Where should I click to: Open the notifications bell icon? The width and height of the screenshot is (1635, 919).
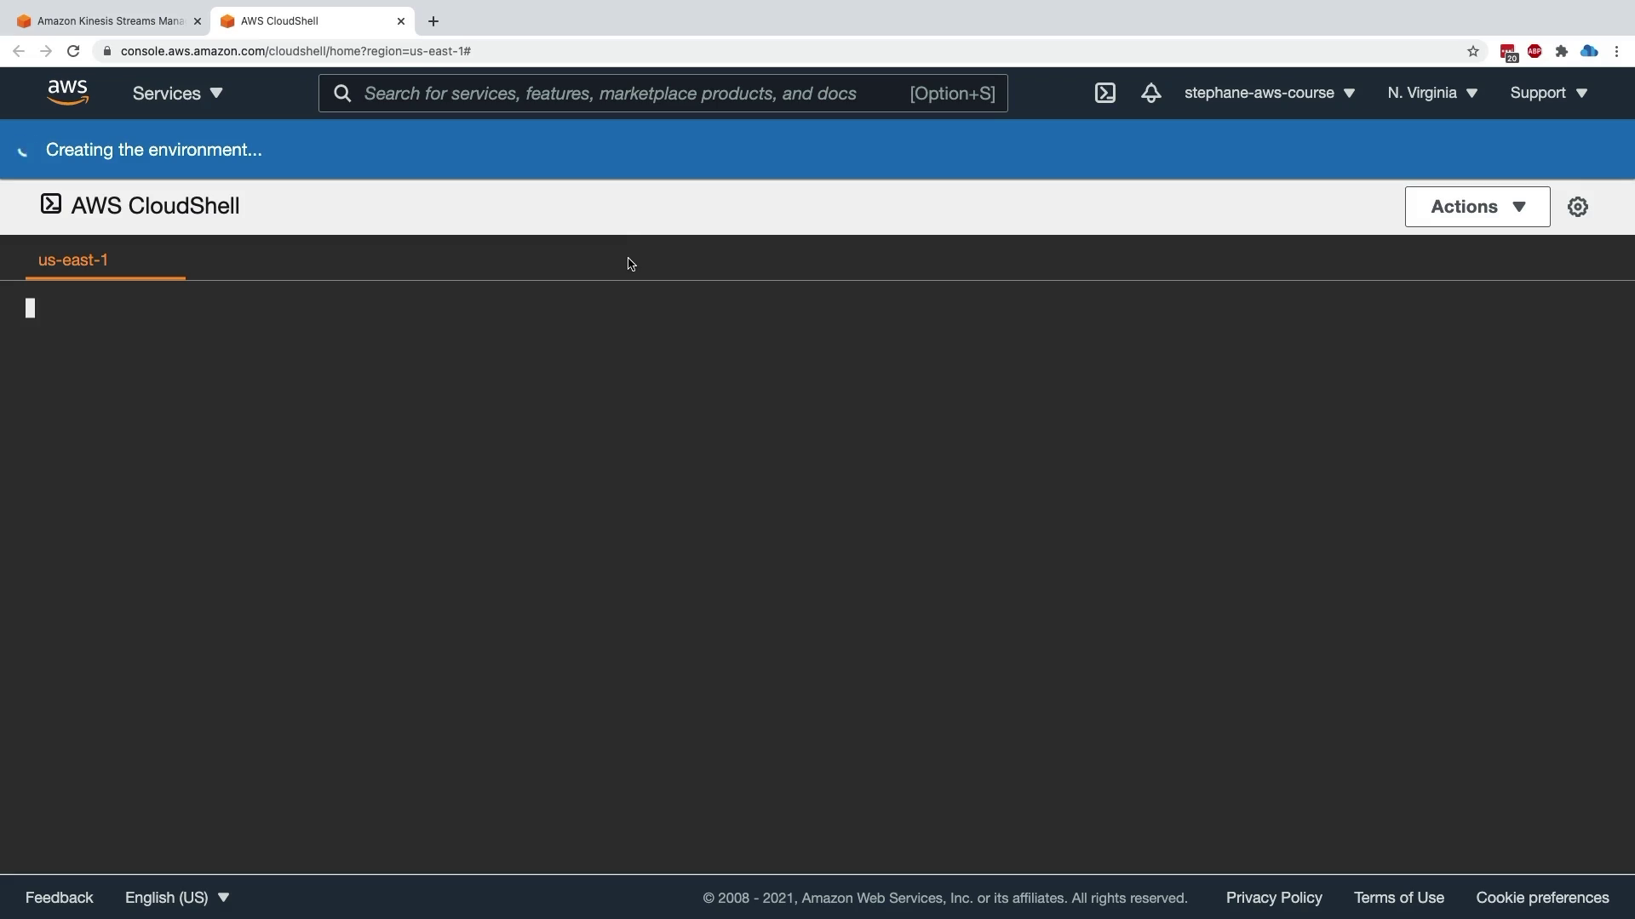tap(1150, 93)
